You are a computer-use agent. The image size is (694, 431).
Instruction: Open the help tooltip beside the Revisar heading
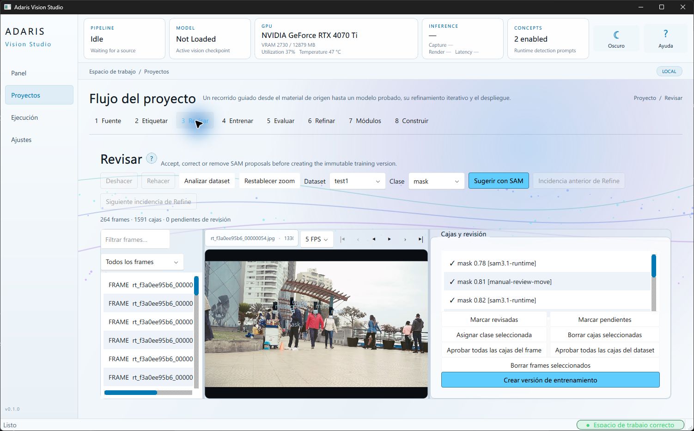point(151,159)
